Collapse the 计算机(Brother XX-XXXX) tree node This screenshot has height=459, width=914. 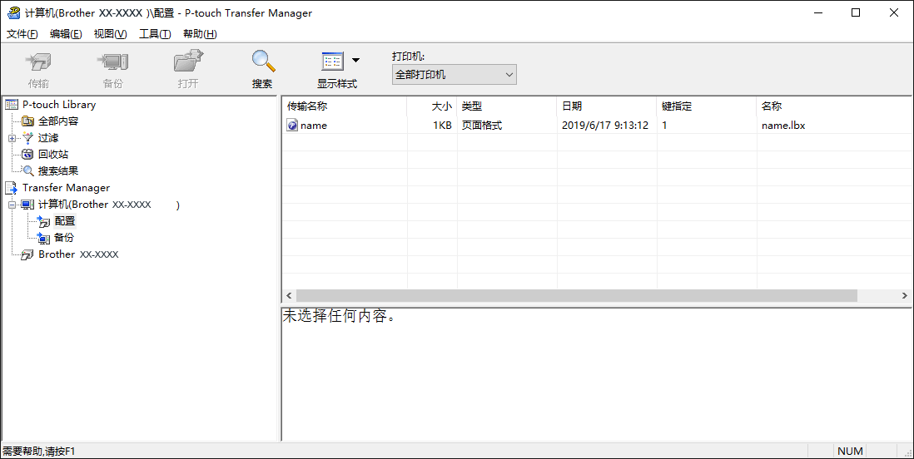(x=12, y=205)
